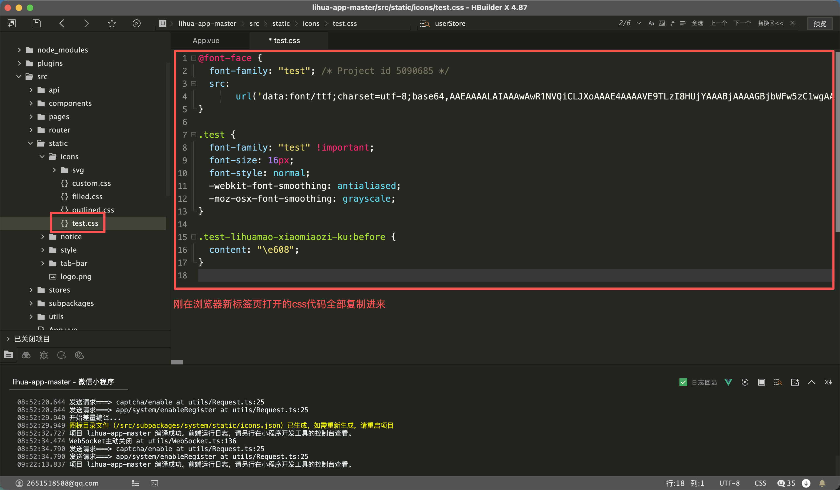Click the stop run square icon

(x=761, y=382)
